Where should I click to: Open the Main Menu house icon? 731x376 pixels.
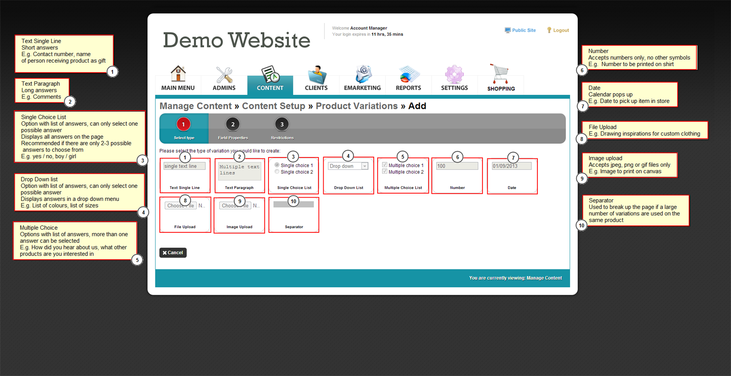(178, 74)
